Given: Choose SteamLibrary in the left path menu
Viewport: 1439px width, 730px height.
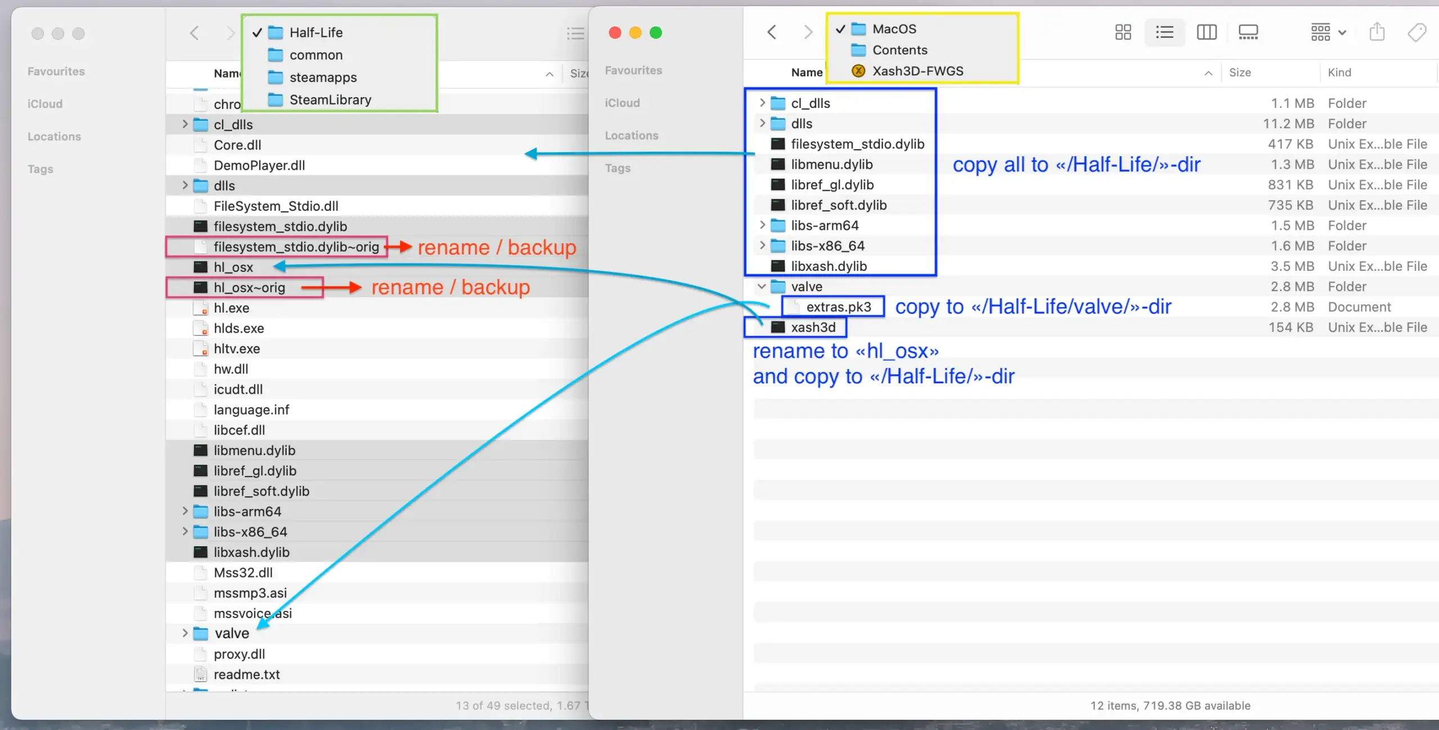Looking at the screenshot, I should pyautogui.click(x=330, y=100).
